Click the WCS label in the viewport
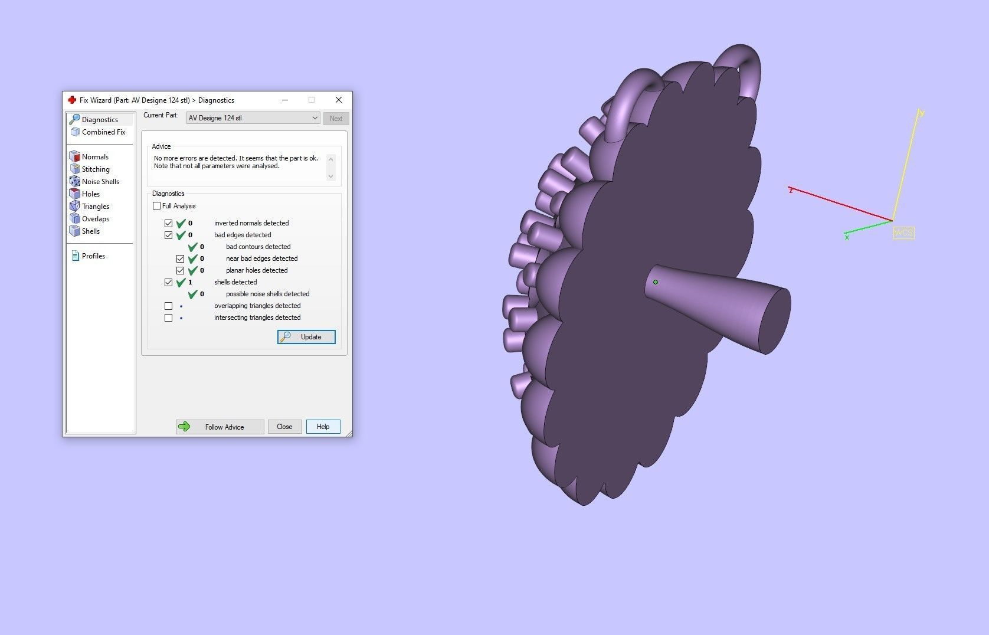This screenshot has height=635, width=989. point(903,233)
